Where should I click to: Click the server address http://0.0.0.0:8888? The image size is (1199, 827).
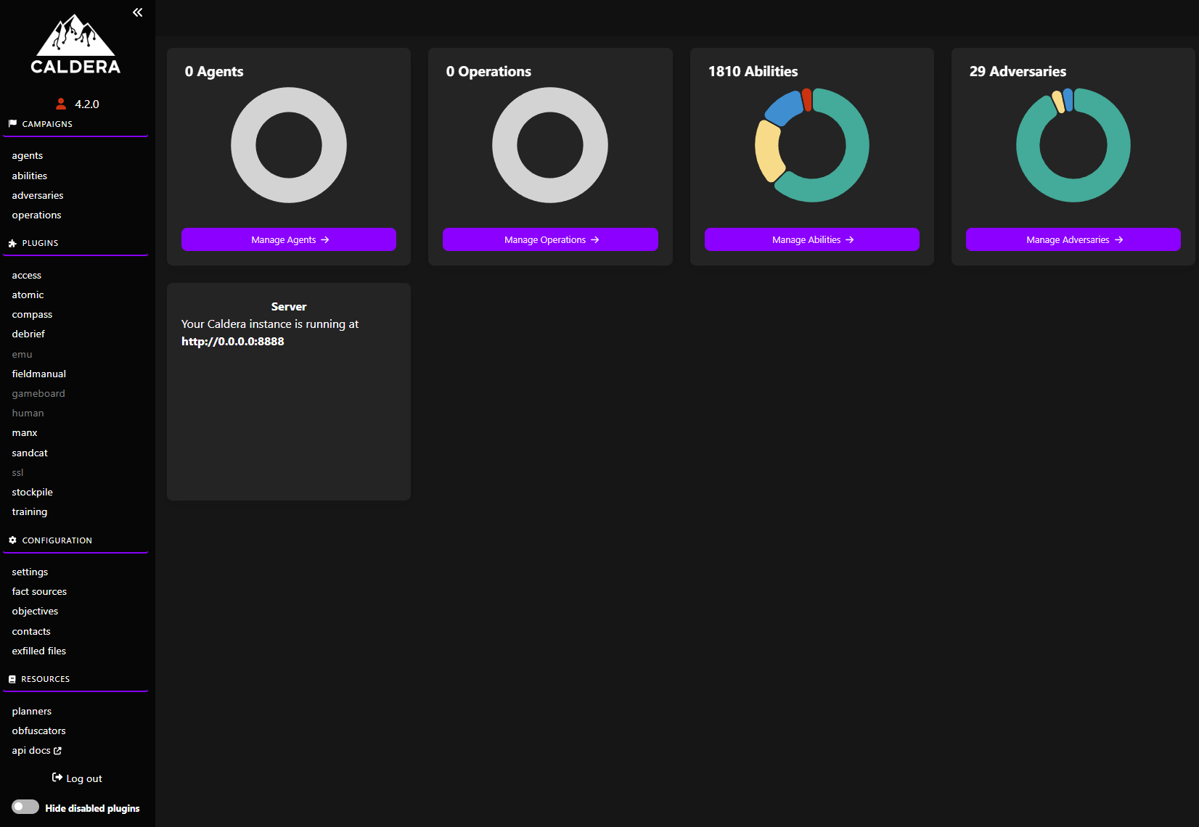click(233, 342)
